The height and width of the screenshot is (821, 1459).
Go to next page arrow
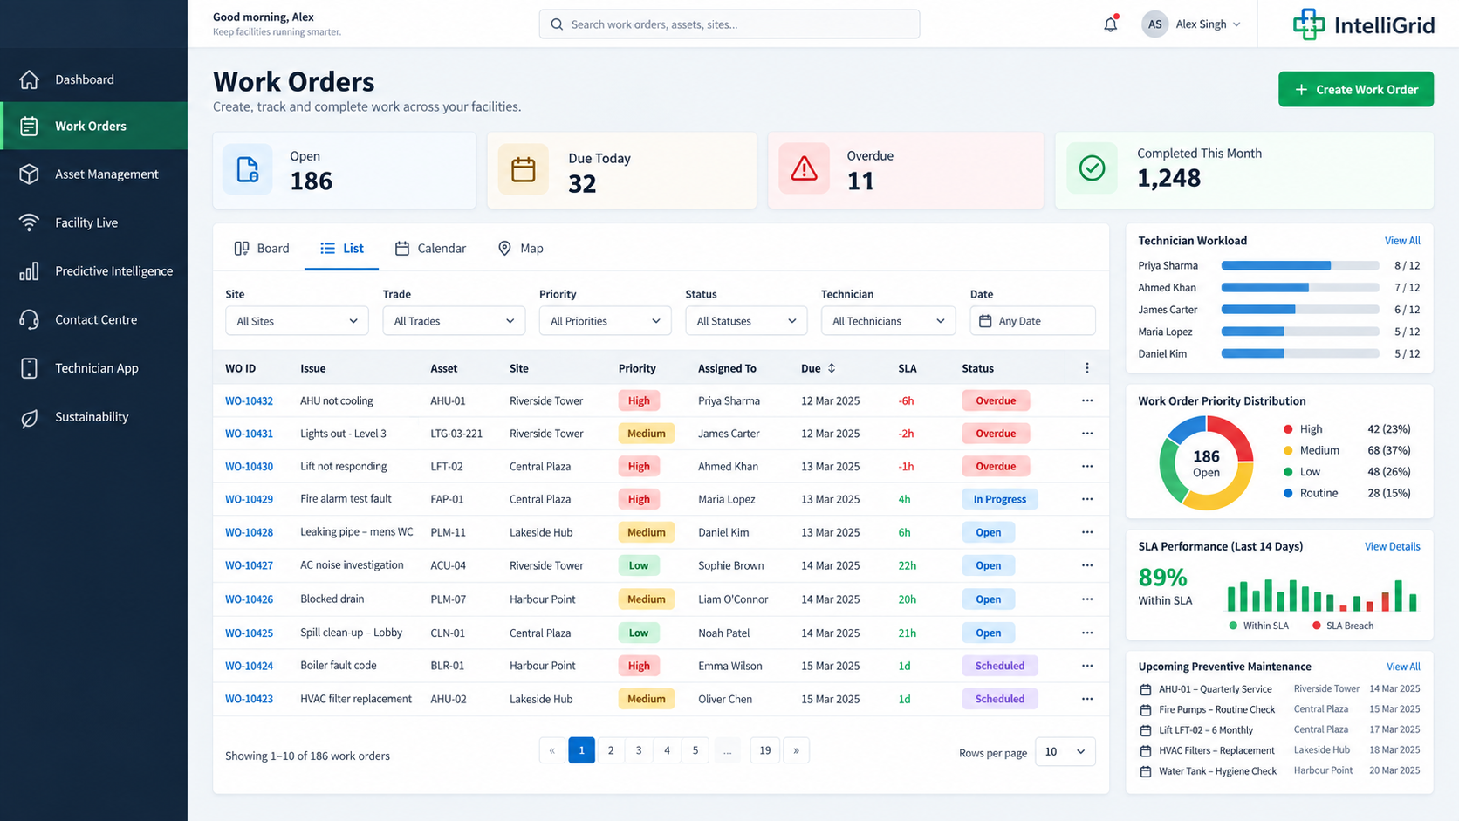click(796, 750)
